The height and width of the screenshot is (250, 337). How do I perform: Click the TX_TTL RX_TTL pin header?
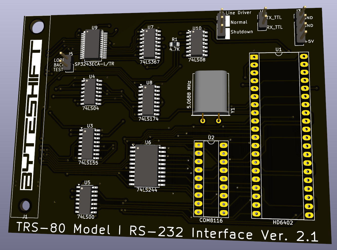[x=263, y=20]
